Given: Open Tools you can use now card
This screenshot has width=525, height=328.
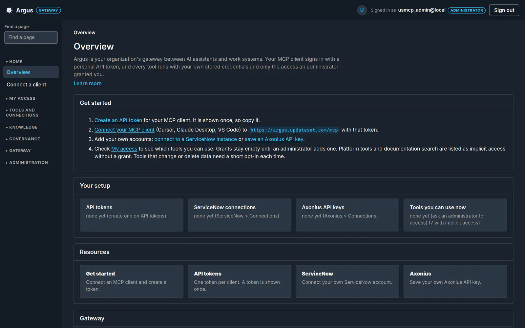Looking at the screenshot, I should (455, 215).
